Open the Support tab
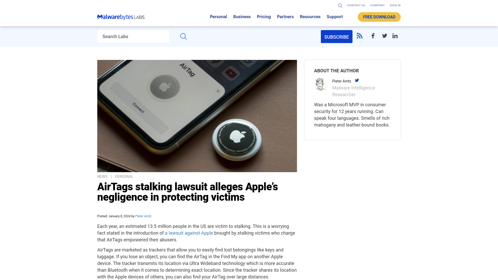Image resolution: width=498 pixels, height=280 pixels. click(335, 16)
